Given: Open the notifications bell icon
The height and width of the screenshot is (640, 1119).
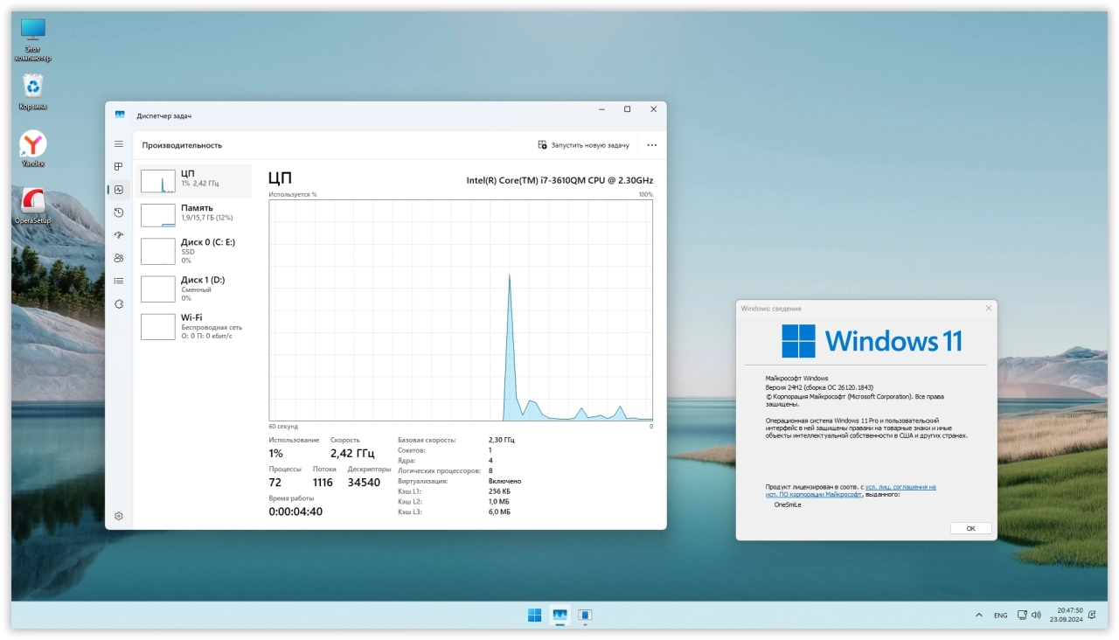Looking at the screenshot, I should click(x=1094, y=616).
